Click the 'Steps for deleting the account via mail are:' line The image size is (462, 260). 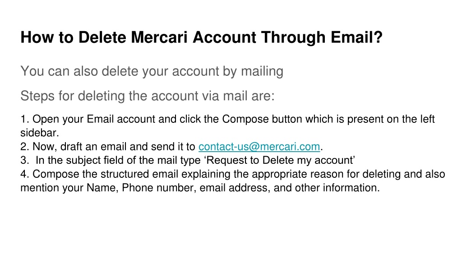[x=148, y=96]
